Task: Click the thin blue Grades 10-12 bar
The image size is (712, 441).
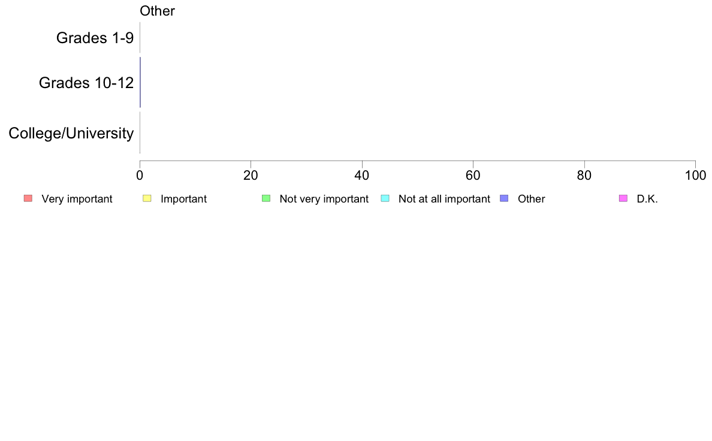Action: (140, 82)
